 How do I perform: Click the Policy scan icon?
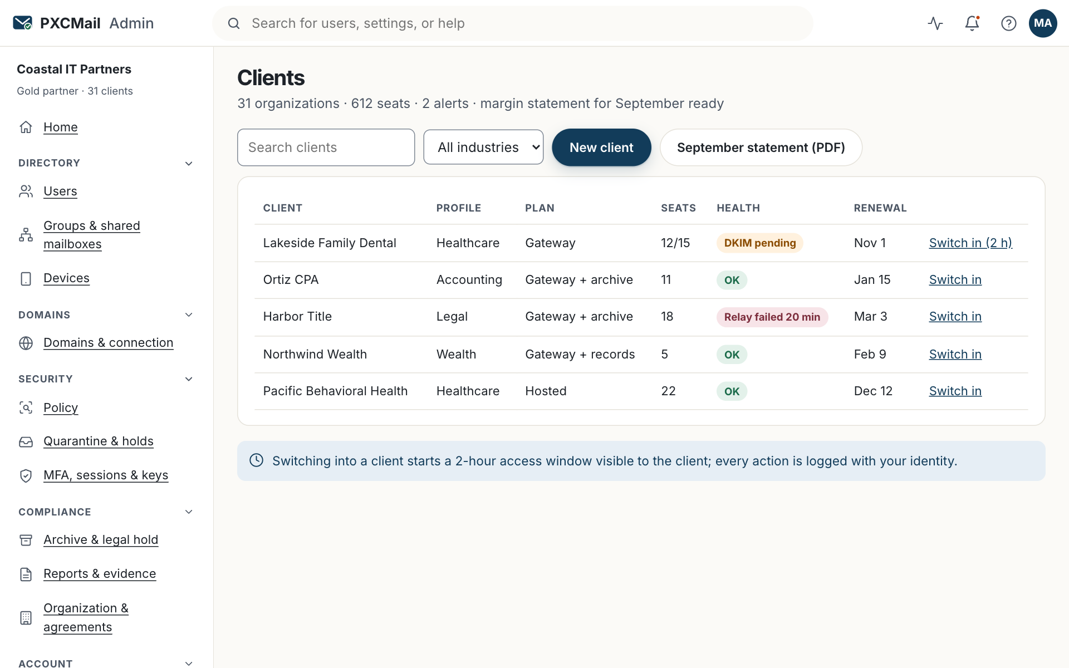pyautogui.click(x=26, y=407)
